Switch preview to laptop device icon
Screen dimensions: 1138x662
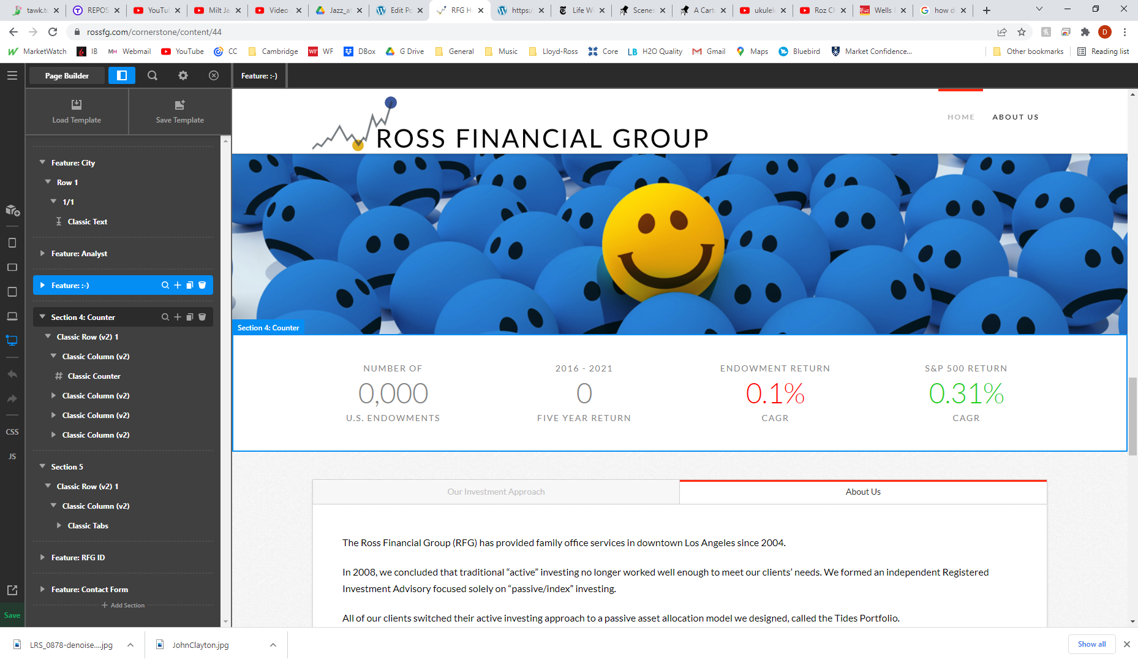[x=12, y=316]
